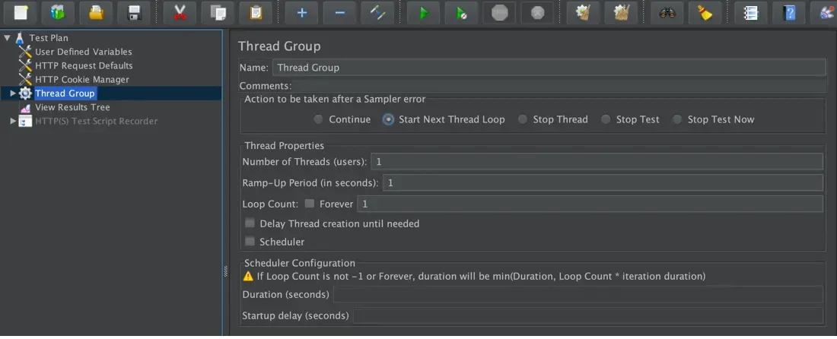Click the Start no pauses icon
837x339 pixels.
tap(462, 13)
